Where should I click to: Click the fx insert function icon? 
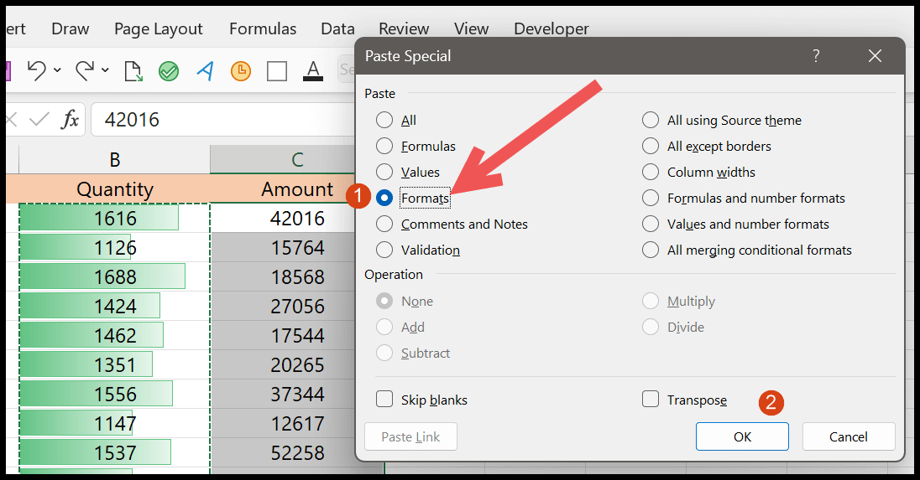70,120
